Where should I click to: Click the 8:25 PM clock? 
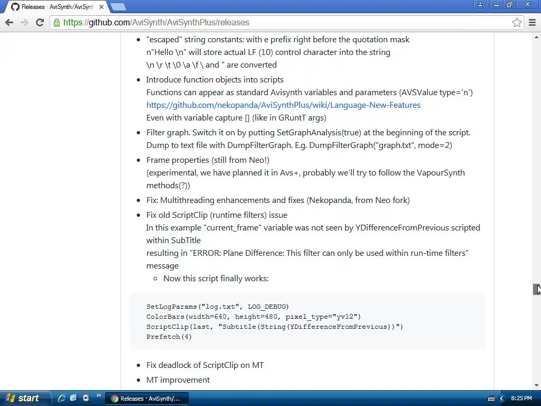pos(521,398)
